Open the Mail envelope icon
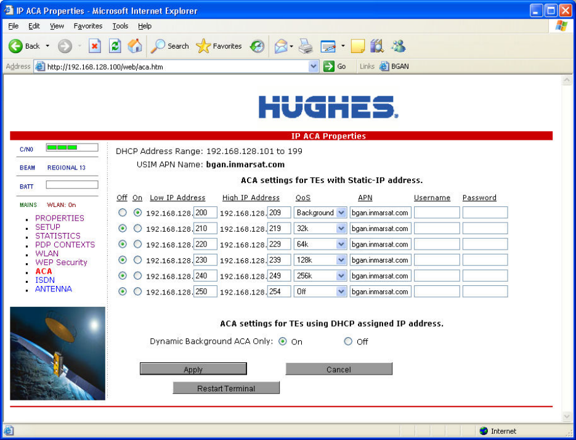The image size is (576, 440). pos(281,46)
